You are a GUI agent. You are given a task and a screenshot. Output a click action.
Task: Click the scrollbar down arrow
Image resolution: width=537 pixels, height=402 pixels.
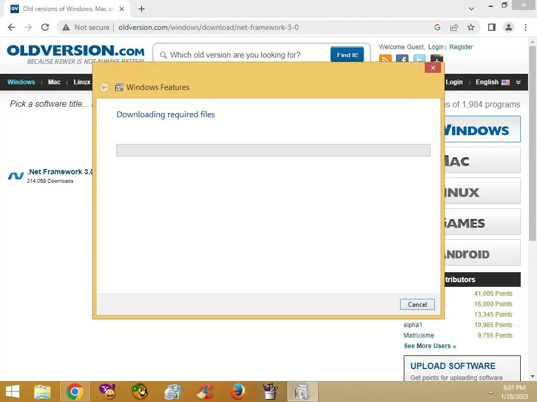[x=532, y=376]
